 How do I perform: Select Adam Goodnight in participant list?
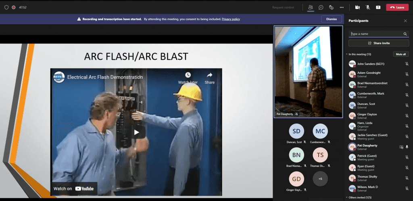378,74
